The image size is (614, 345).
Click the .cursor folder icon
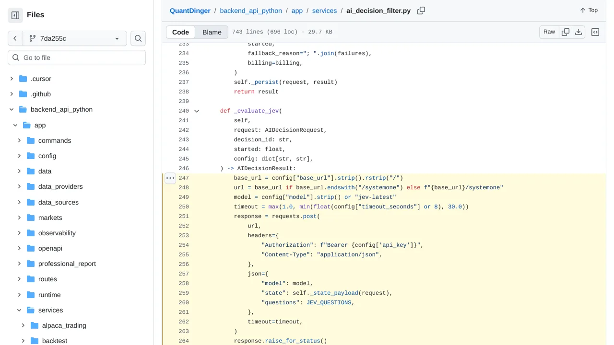(x=23, y=79)
